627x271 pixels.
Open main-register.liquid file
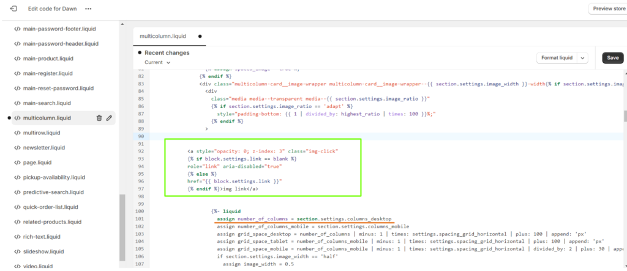(x=48, y=74)
